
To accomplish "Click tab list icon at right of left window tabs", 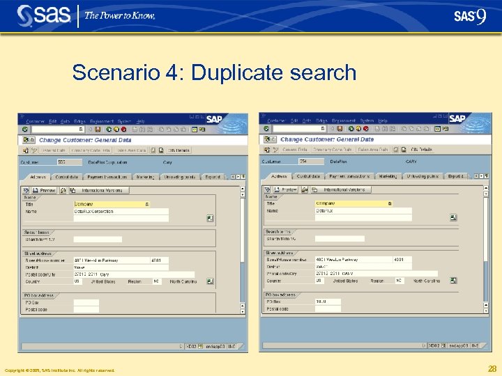I will (x=243, y=176).
